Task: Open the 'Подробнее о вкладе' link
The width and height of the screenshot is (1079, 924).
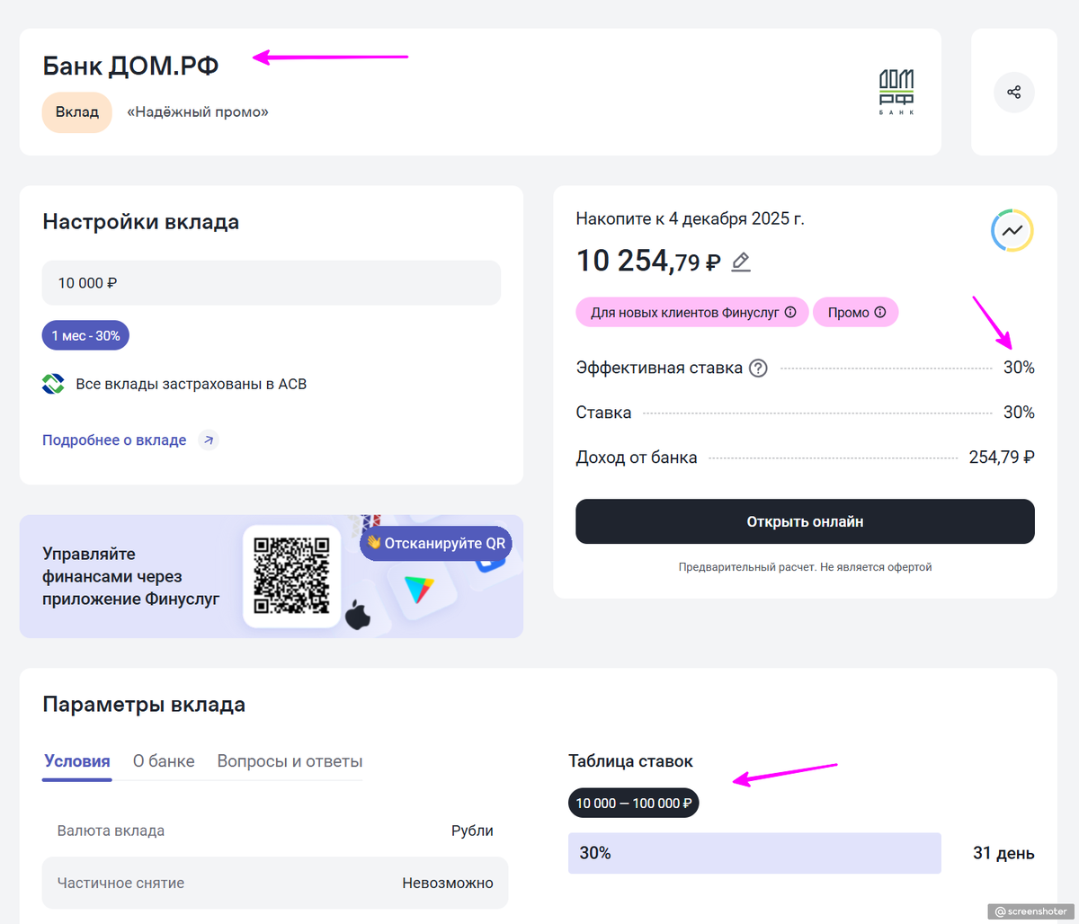Action: pos(114,440)
